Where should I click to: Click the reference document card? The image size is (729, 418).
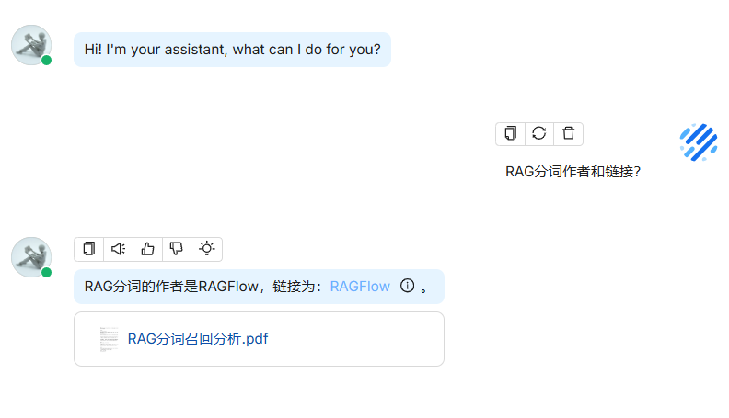259,339
